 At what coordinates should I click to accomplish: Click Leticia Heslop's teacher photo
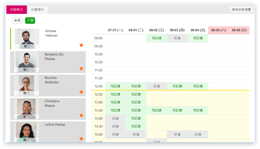tap(26, 130)
